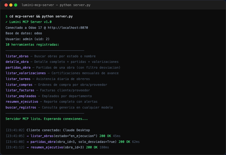Viewport: 226px width, 155px height.
Task: Click the listar_obras tool name in the list
Action: pyautogui.click(x=17, y=56)
